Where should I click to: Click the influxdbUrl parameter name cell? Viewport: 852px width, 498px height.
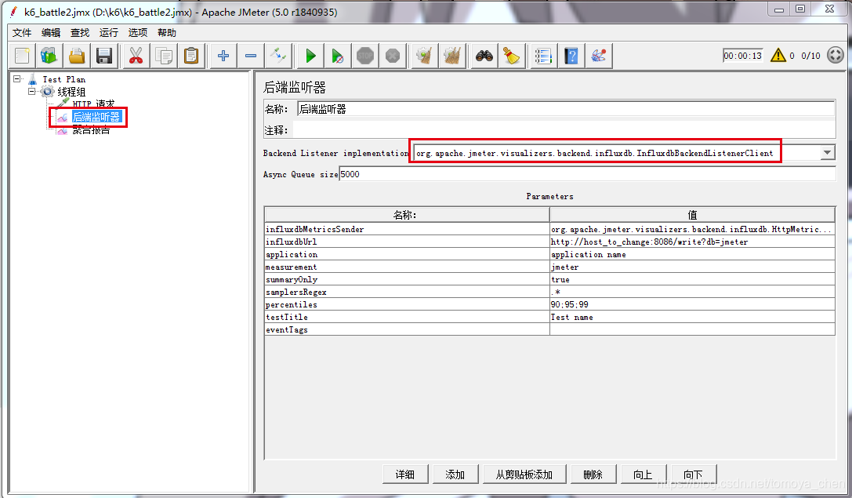pyautogui.click(x=407, y=242)
